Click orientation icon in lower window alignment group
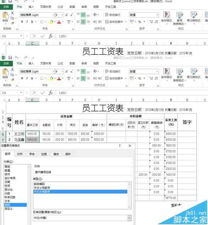The width and height of the screenshot is (208, 225). [95, 71]
